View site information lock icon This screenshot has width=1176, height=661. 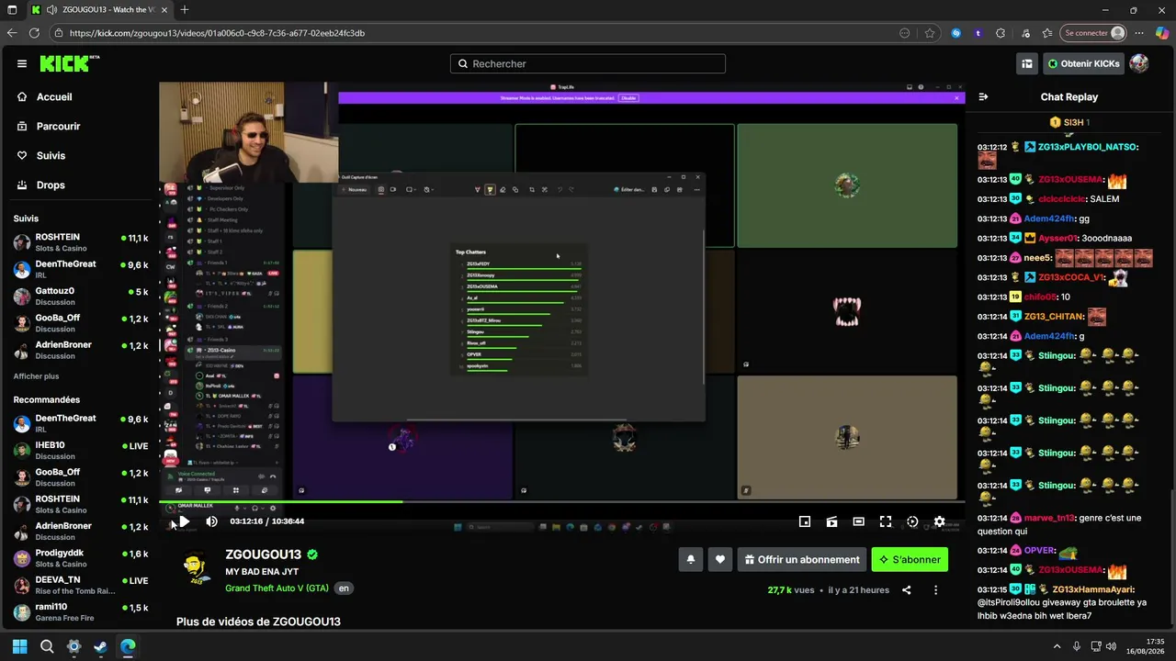[x=59, y=33]
